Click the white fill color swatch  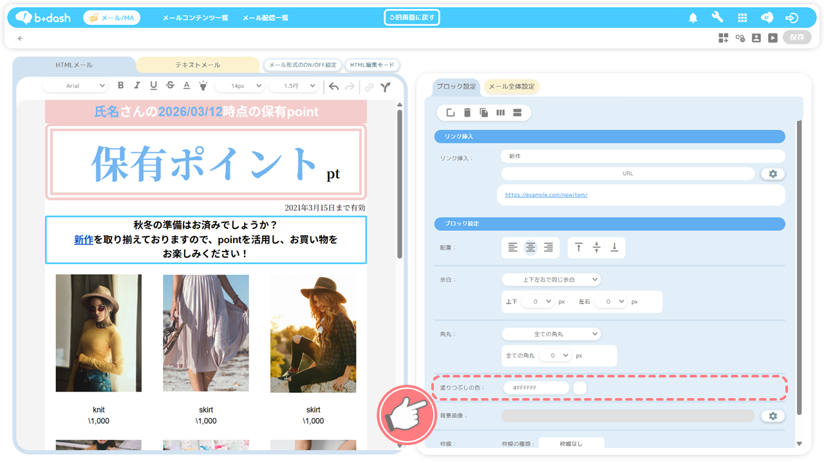580,388
